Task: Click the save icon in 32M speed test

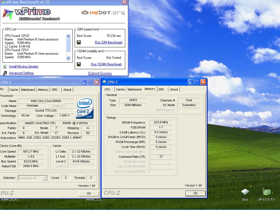Action: click(79, 42)
